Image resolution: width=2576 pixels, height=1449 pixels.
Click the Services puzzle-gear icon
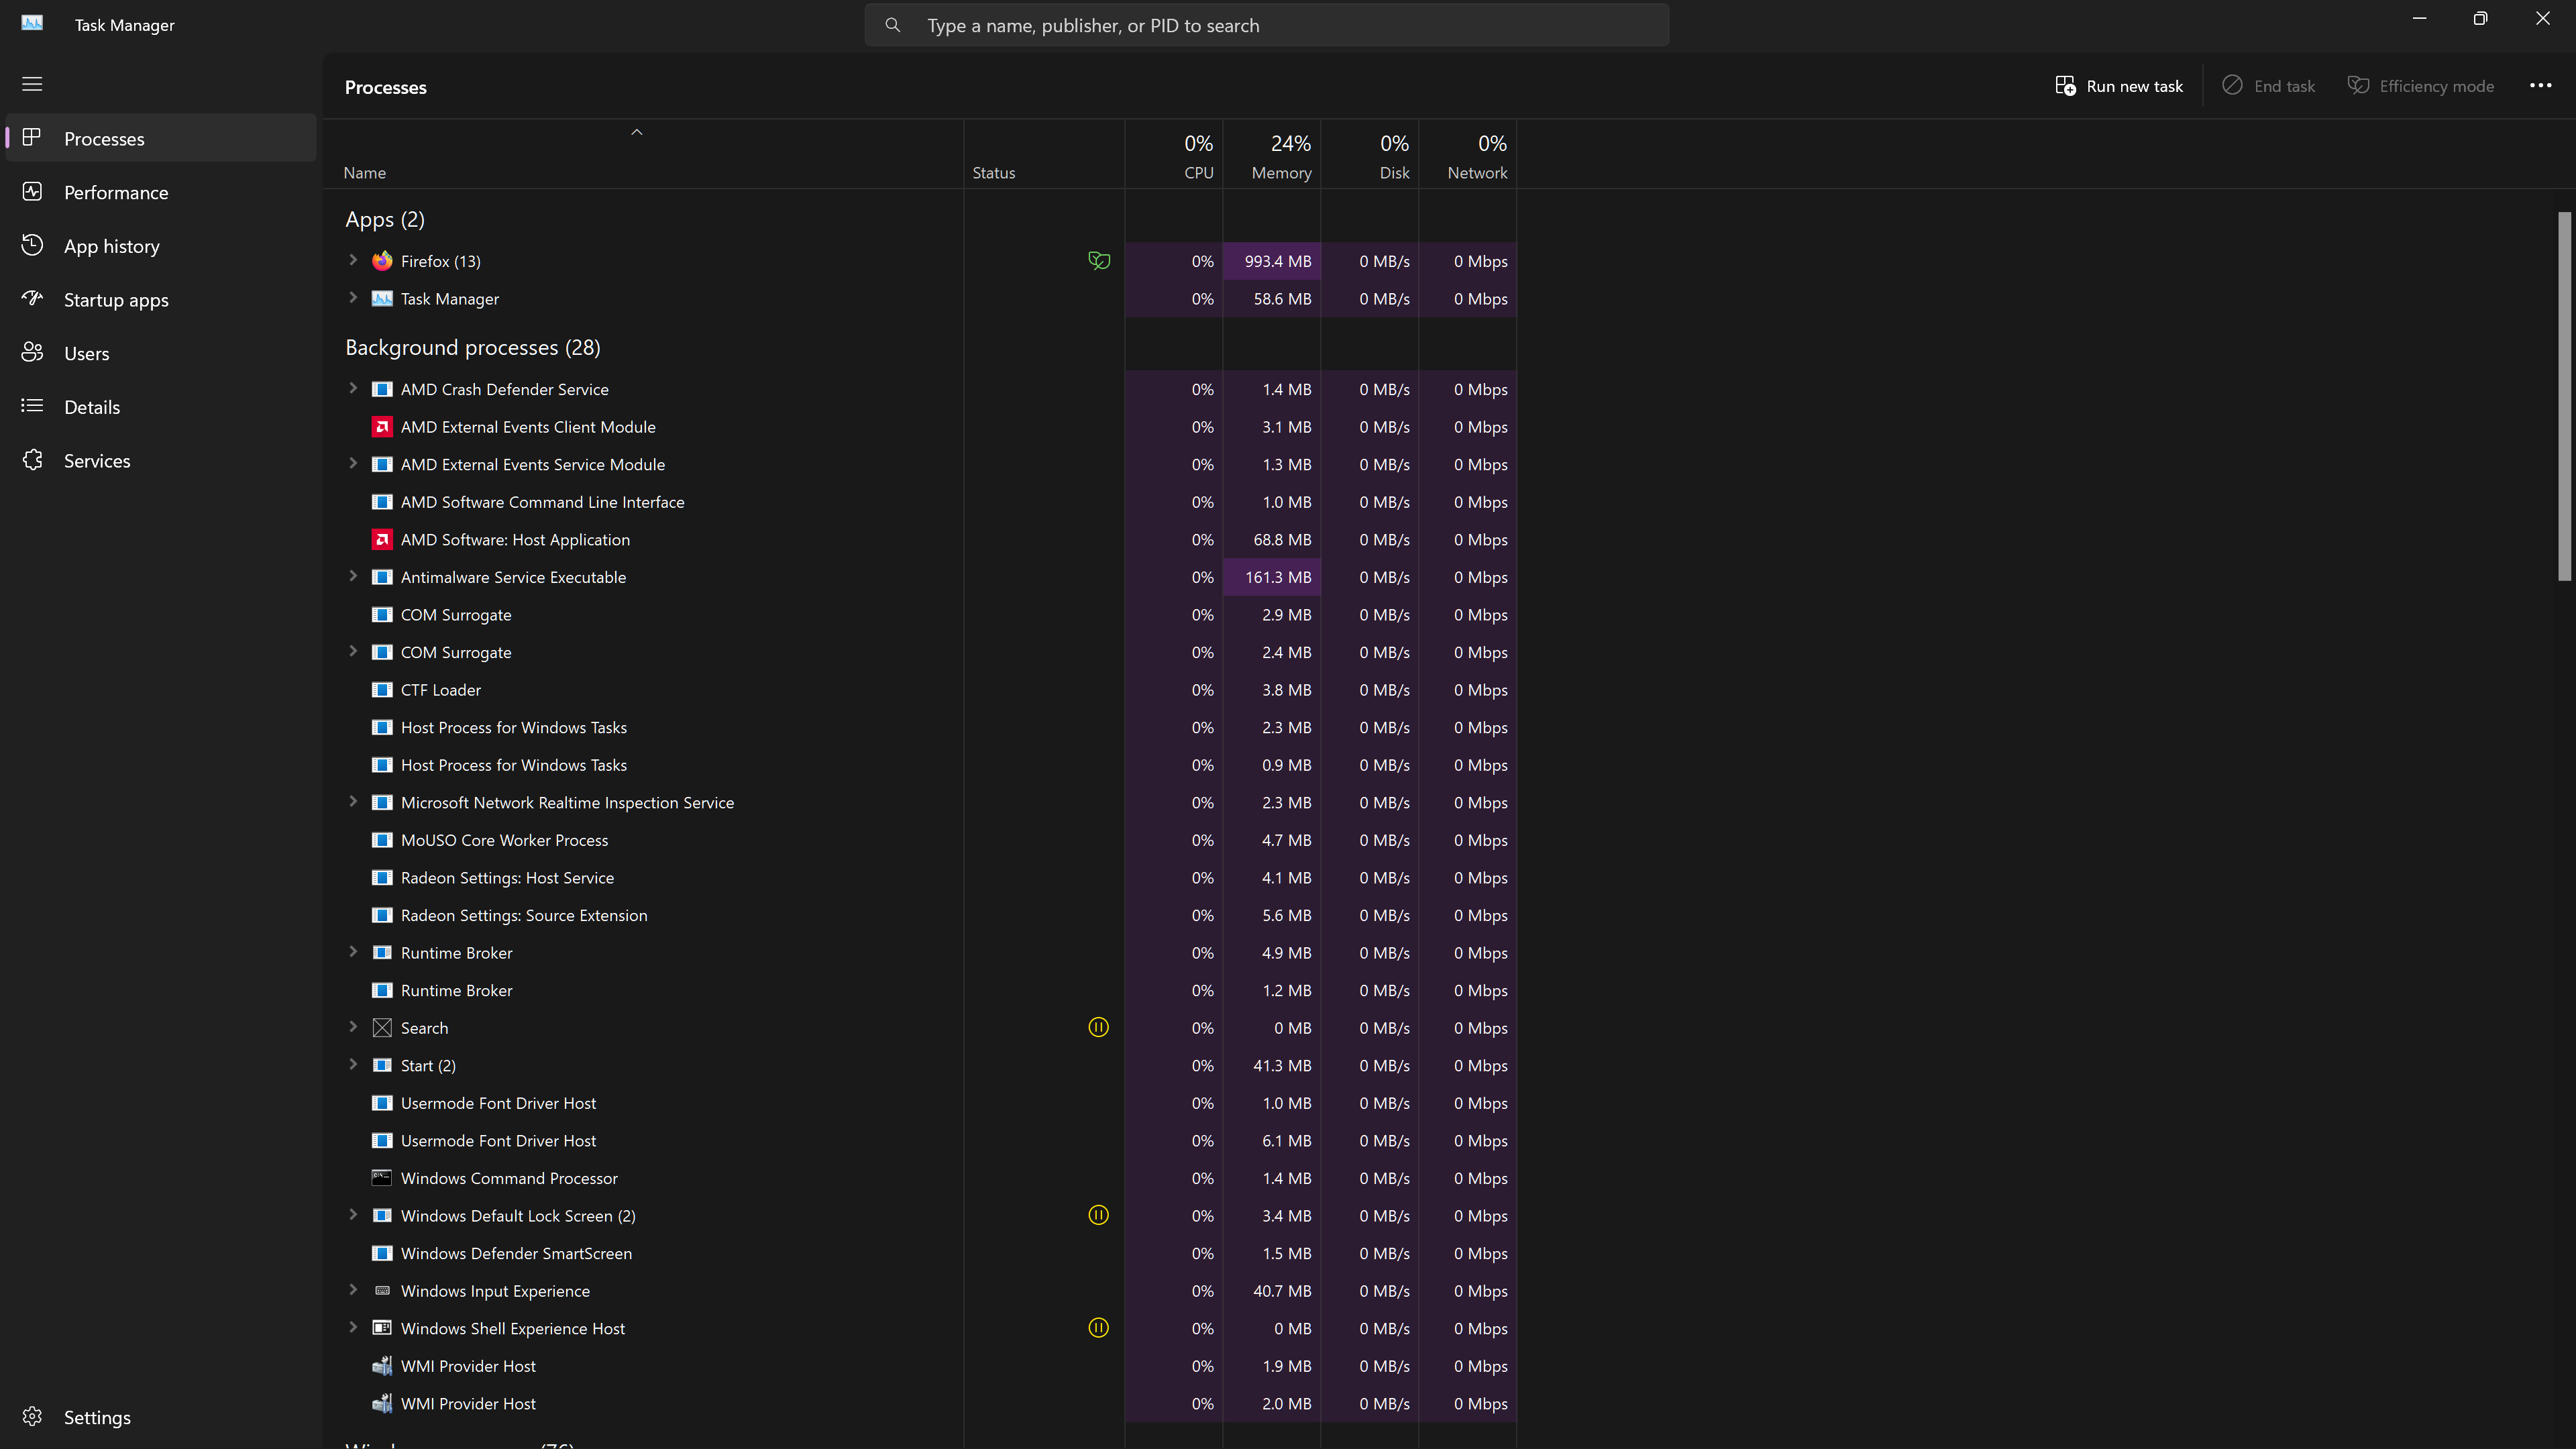click(32, 459)
